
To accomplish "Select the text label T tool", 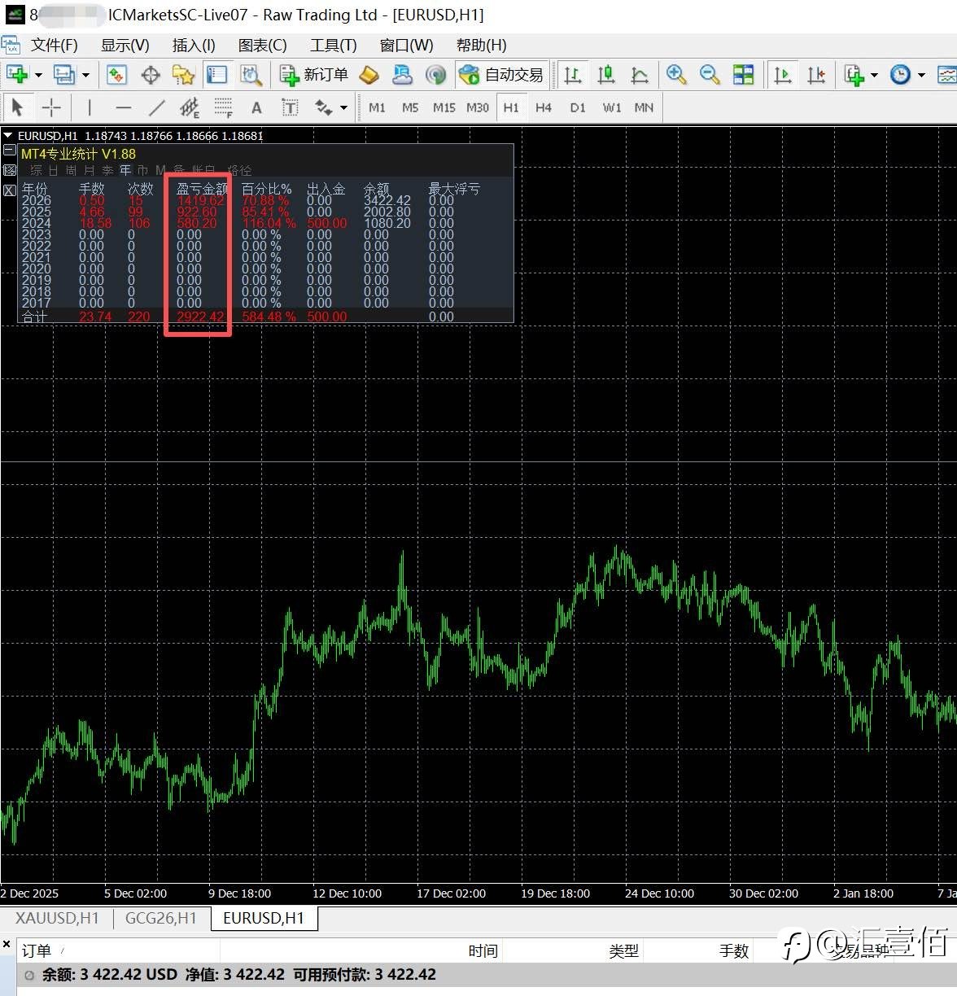I will coord(290,107).
